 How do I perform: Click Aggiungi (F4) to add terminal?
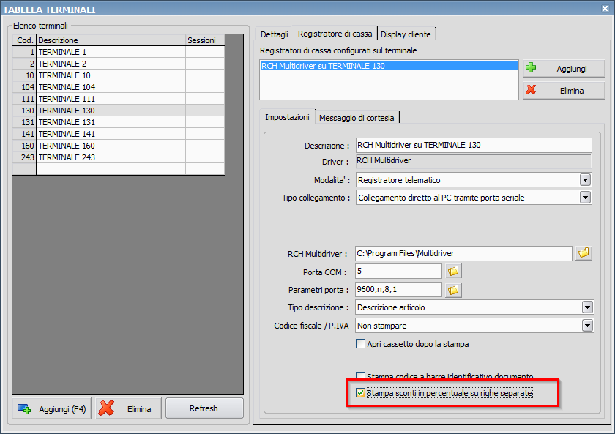(52, 408)
